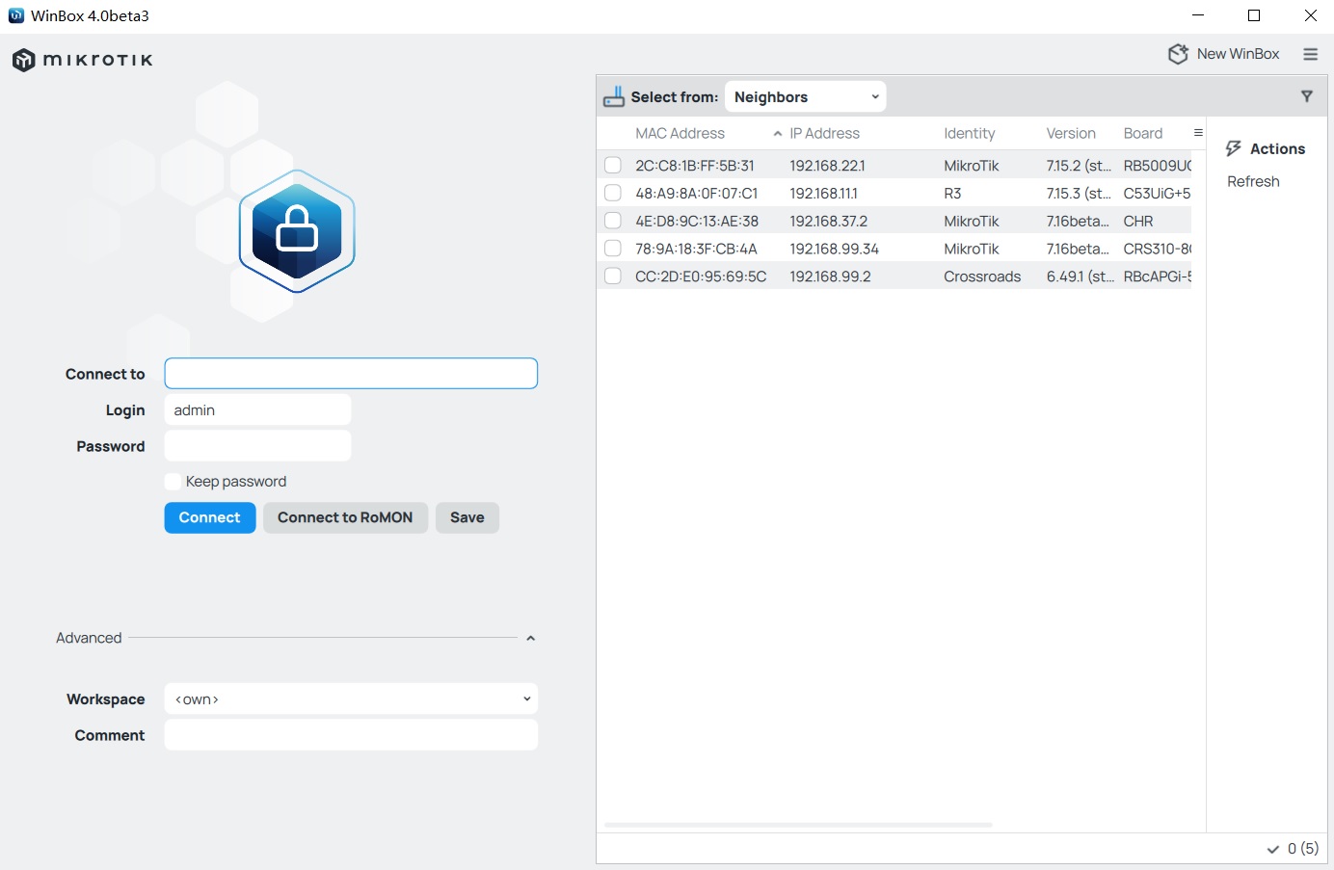Click the MikroTik logo
The image size is (1334, 870).
click(x=83, y=60)
